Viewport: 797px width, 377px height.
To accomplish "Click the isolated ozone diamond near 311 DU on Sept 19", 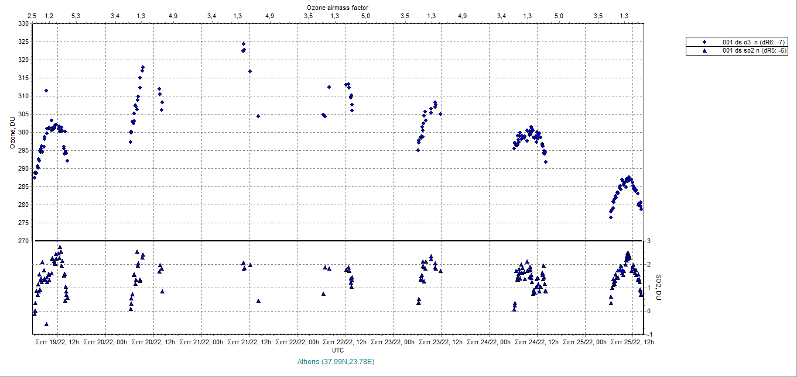I will (x=46, y=91).
